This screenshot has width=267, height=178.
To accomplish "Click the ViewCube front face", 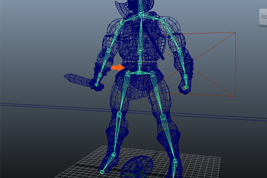I will point(263,17).
